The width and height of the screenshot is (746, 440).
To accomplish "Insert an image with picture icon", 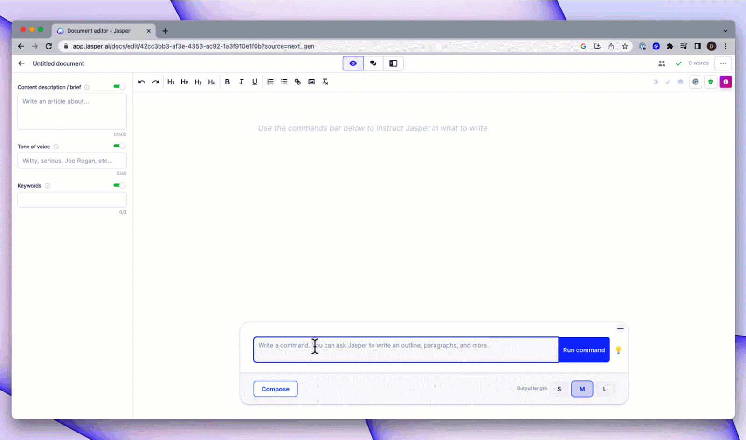I will point(311,82).
